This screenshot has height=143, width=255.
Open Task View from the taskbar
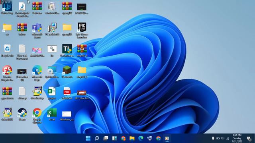point(106,138)
